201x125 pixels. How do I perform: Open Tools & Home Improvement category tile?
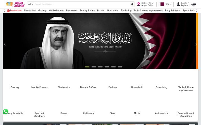tap(186, 89)
